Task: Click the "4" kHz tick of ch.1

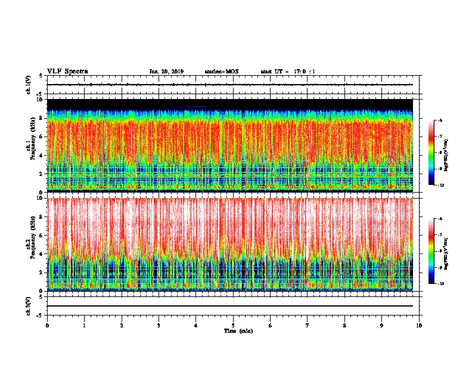Action: pyautogui.click(x=42, y=156)
